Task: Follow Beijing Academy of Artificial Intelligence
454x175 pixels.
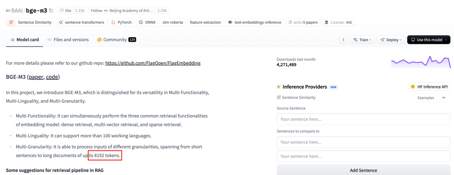Action: [122, 10]
